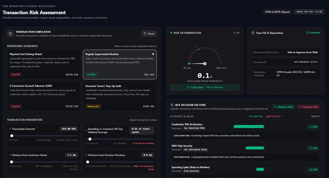This screenshot has height=178, width=329.
Task: Click High Risk badge on Card Cloning card
Action: pos(16,75)
